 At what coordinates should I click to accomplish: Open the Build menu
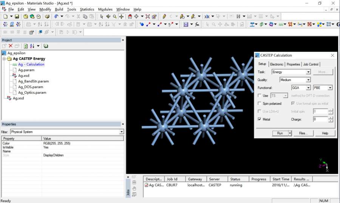click(x=59, y=9)
